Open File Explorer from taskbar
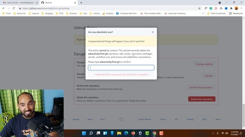This screenshot has width=245, height=137. pos(119,133)
